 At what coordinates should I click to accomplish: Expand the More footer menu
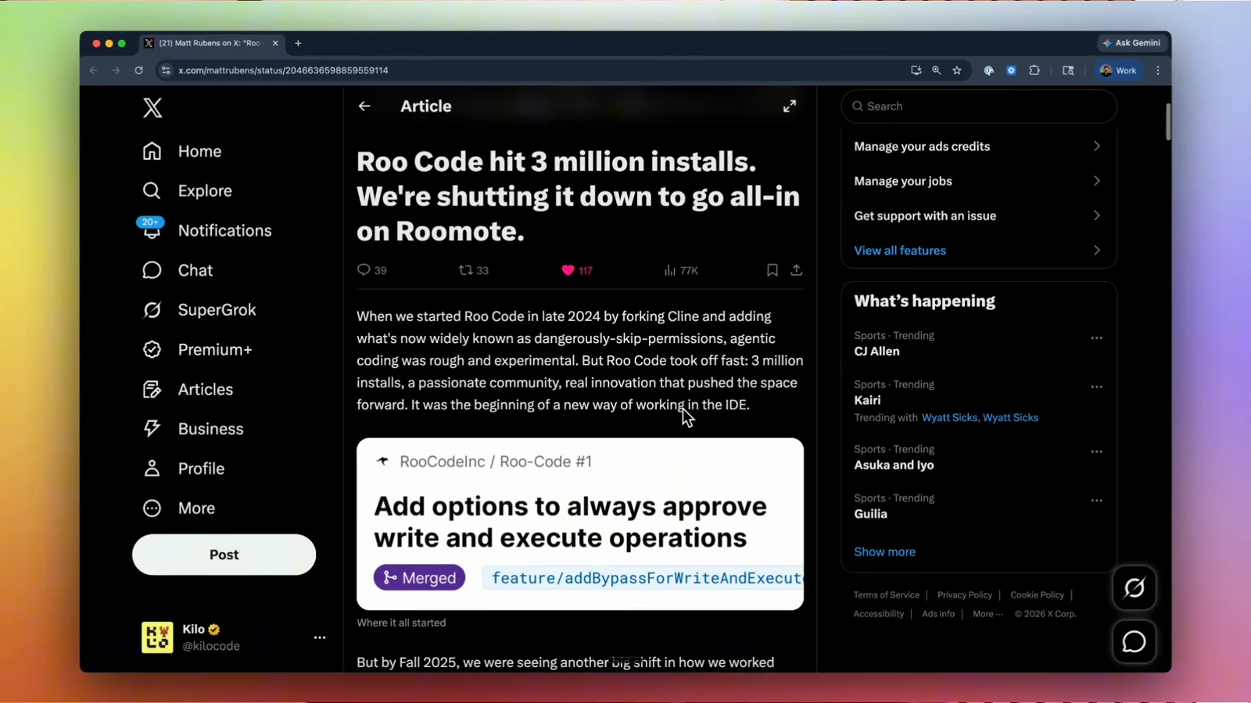[988, 614]
